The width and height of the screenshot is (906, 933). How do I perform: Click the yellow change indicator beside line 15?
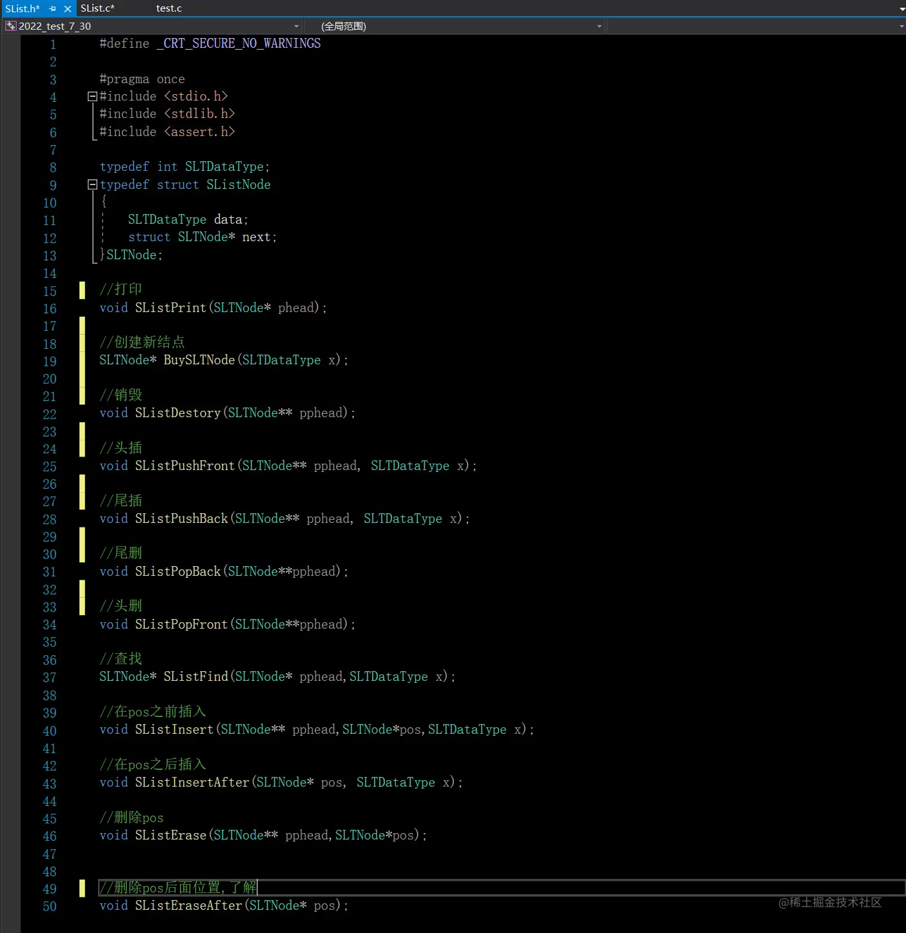click(82, 291)
